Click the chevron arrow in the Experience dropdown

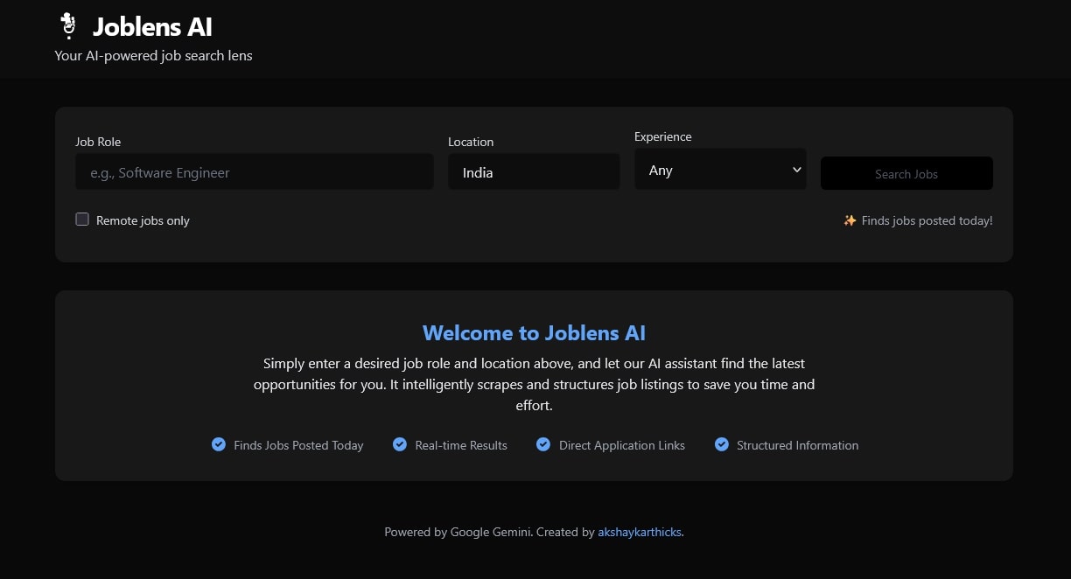coord(796,170)
